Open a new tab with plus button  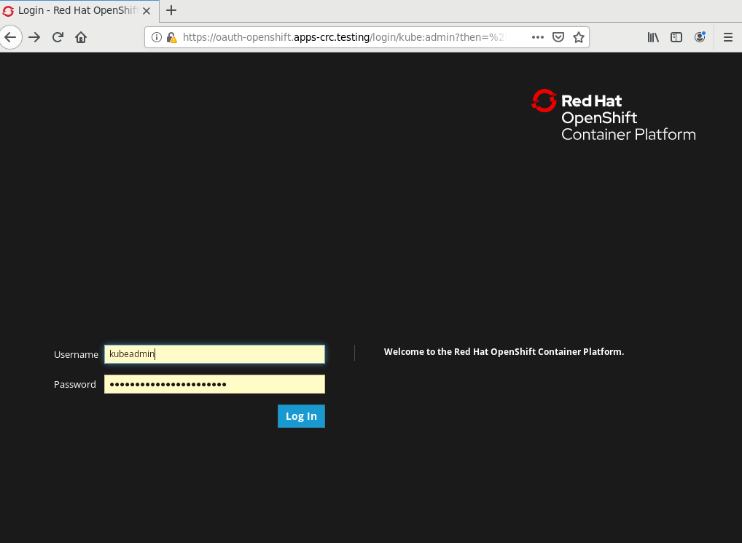[171, 10]
